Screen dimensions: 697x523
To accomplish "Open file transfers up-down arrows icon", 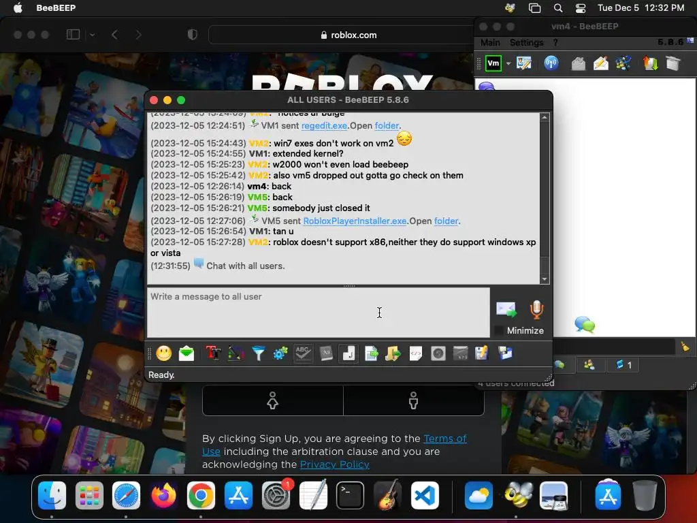I will pyautogui.click(x=650, y=63).
